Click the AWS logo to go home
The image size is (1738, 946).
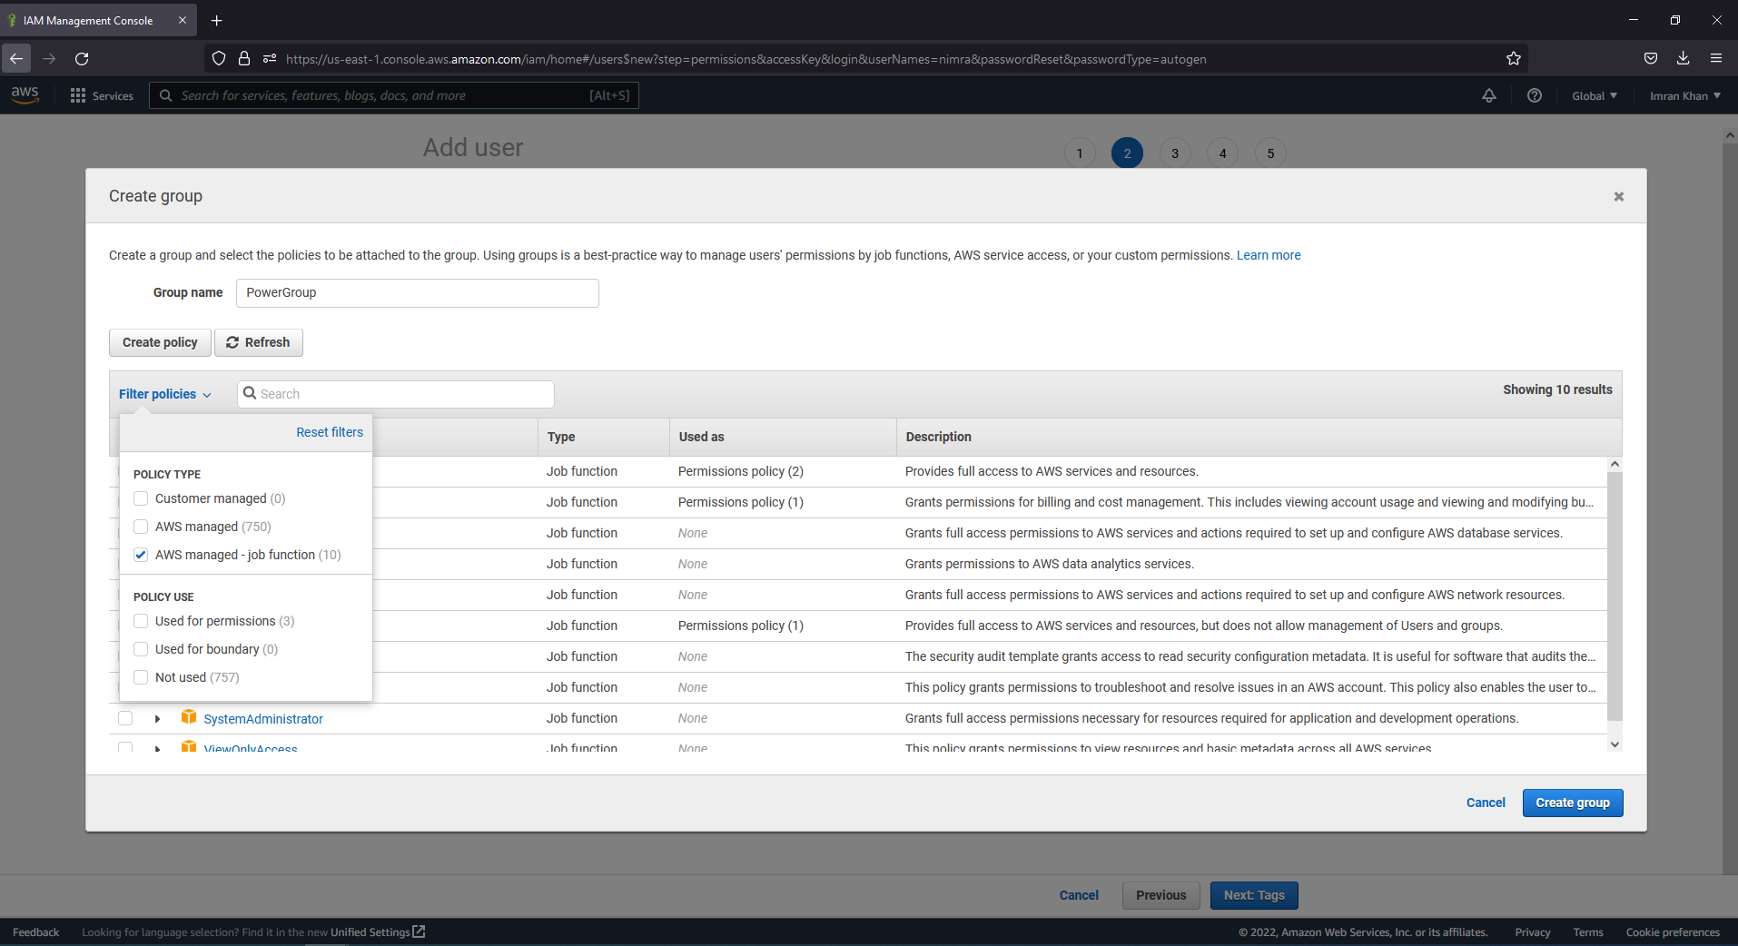point(25,95)
